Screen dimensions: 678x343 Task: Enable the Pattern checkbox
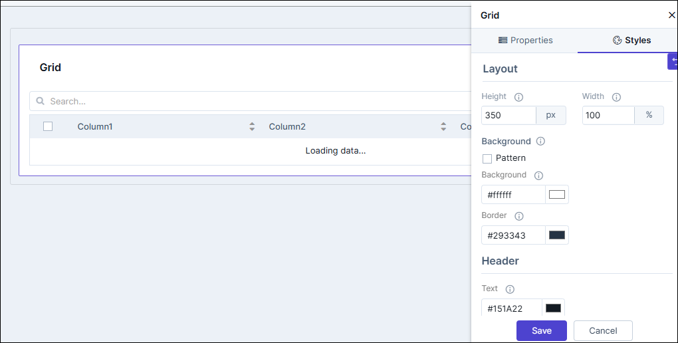(x=487, y=159)
